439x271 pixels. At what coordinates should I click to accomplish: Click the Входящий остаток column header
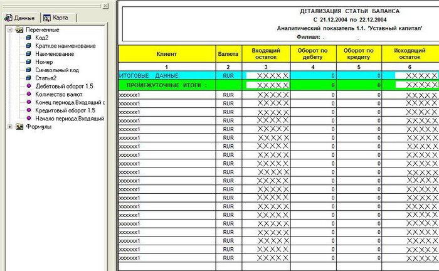pos(266,54)
